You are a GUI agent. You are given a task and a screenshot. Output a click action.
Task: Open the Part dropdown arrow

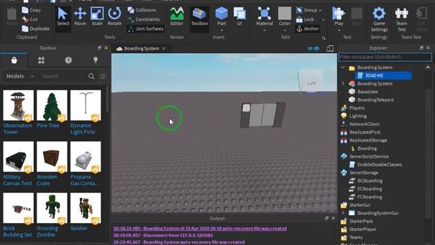click(222, 30)
